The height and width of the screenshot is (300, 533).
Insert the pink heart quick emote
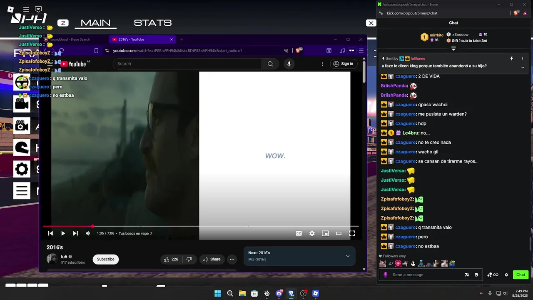click(398, 263)
